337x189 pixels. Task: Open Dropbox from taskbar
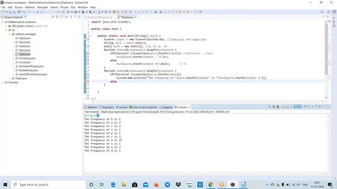pyautogui.click(x=178, y=184)
